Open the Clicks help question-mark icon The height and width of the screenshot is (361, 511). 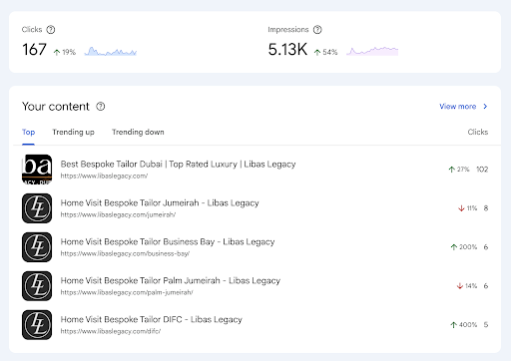[51, 30]
